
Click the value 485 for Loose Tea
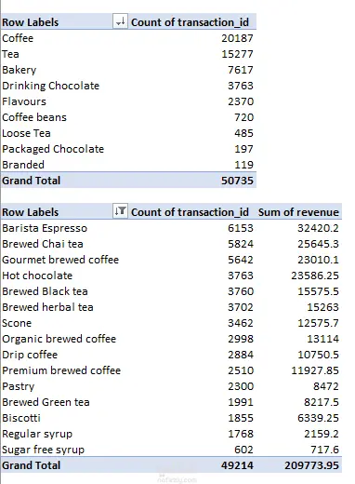[x=244, y=133]
